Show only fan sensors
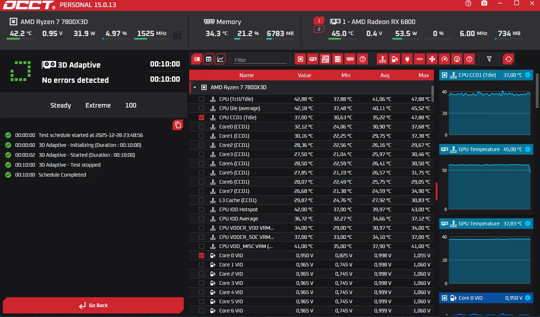The width and height of the screenshot is (540, 317). click(x=432, y=59)
